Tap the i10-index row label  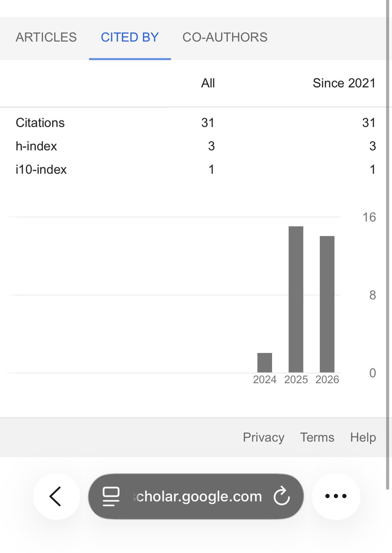pos(41,170)
